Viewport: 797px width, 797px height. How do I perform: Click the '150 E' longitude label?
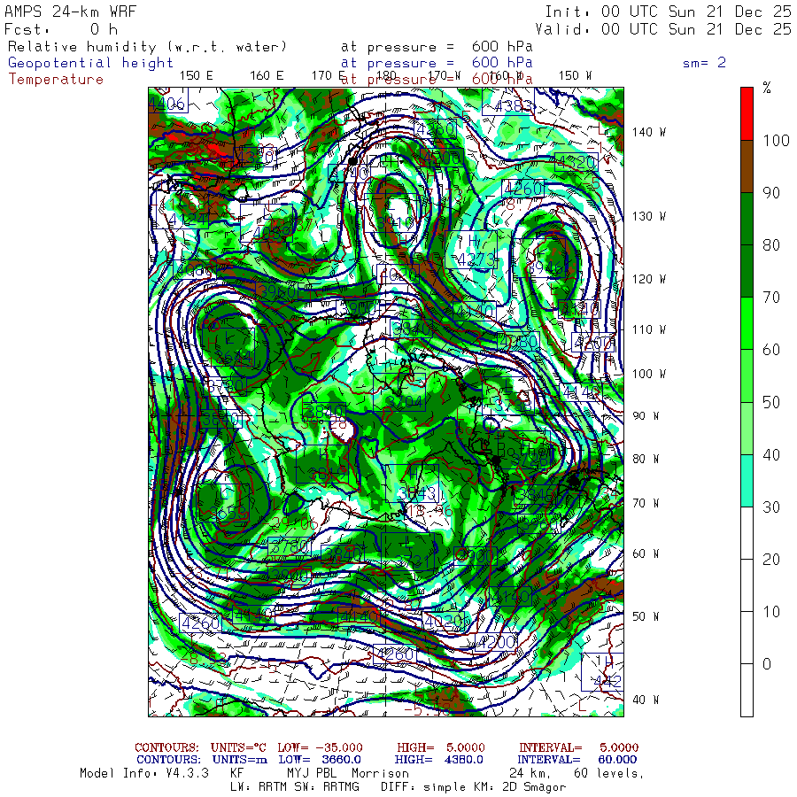tap(197, 76)
